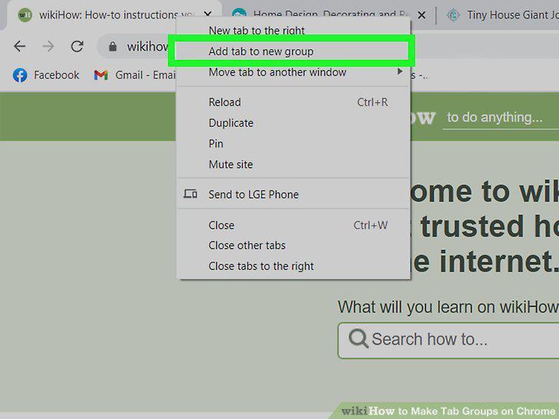Viewport: 559px width, 419px height.
Task: Click the 'Search how to...' box
Action: tap(448, 340)
